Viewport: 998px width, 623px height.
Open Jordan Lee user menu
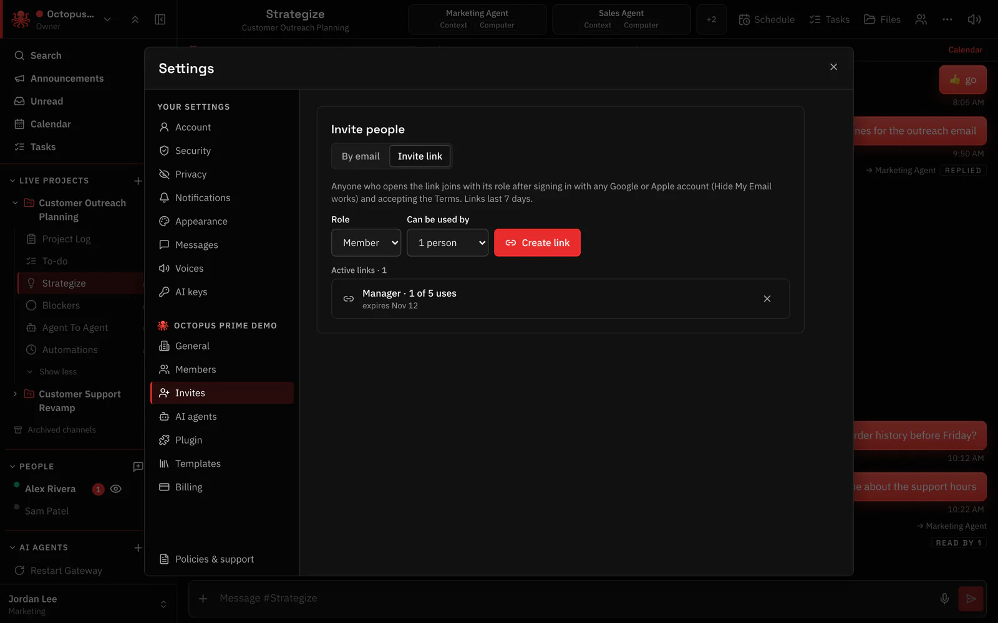coord(88,604)
